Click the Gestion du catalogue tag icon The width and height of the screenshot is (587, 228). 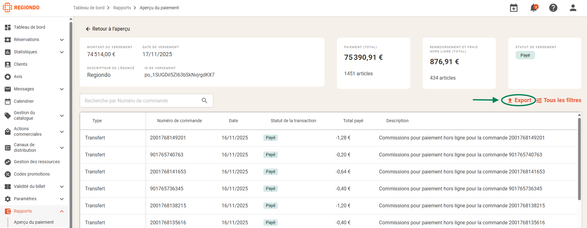[x=8, y=116]
